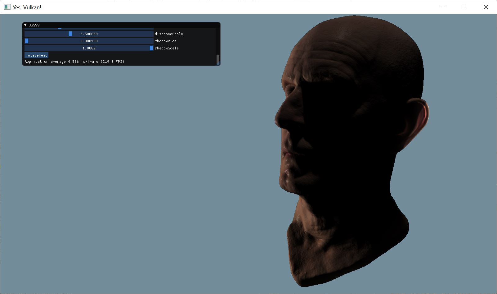Click the distanceScale label
The width and height of the screenshot is (497, 294).
[x=169, y=34]
